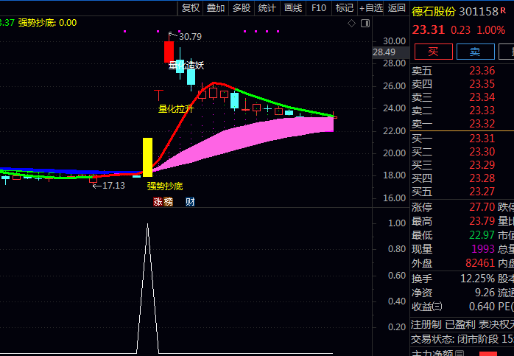Screen dimensions: 514x356
Task: Click stock code 301158
Action: point(479,12)
